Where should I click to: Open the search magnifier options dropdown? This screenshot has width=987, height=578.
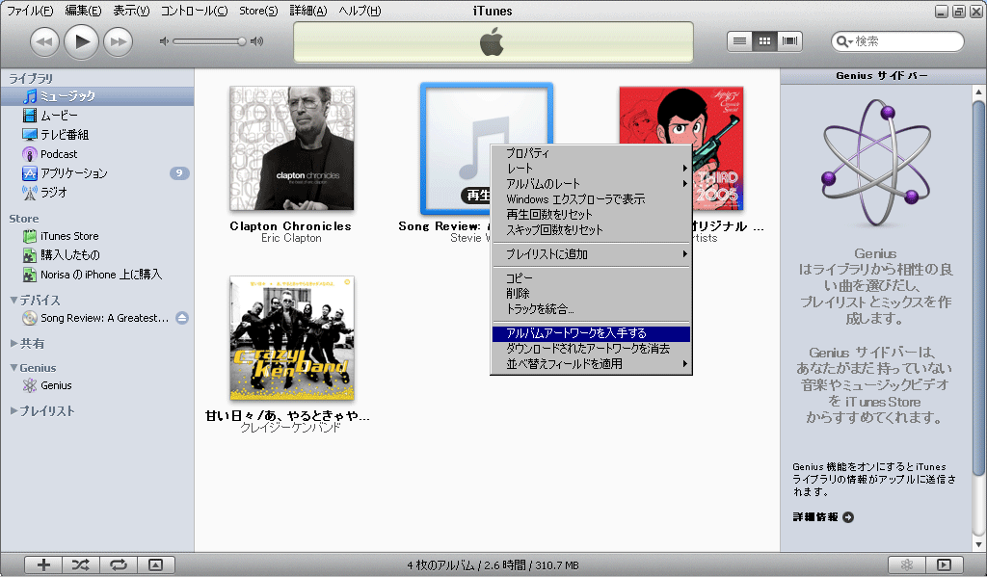[x=842, y=41]
